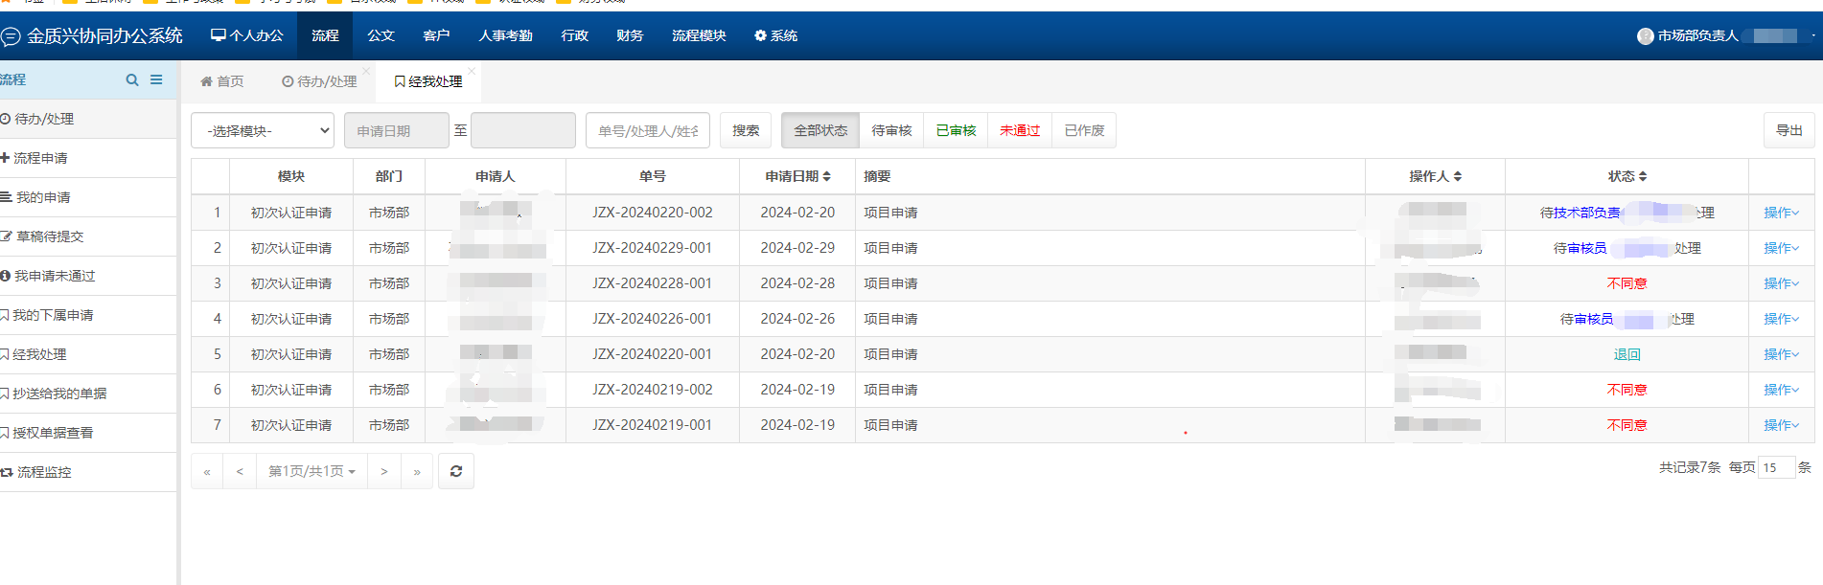Open the 第1页/共1页 page selector
Viewport: 1823px width, 585px height.
point(312,471)
